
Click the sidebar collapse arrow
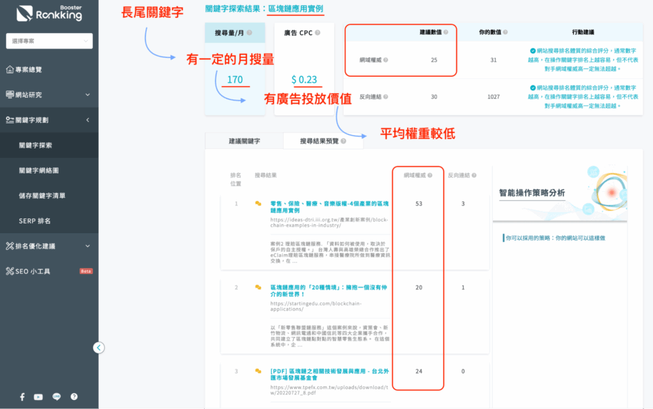point(99,347)
